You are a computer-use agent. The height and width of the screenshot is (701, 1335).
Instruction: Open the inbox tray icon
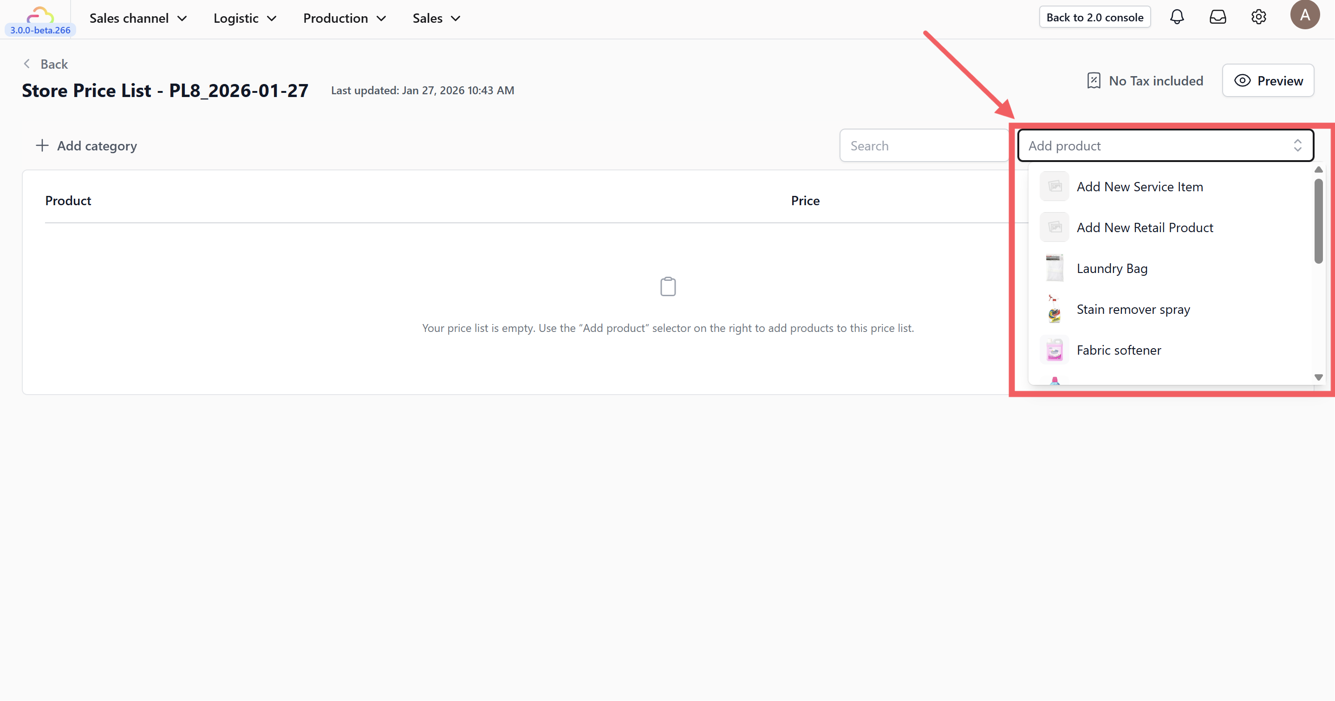(1218, 17)
